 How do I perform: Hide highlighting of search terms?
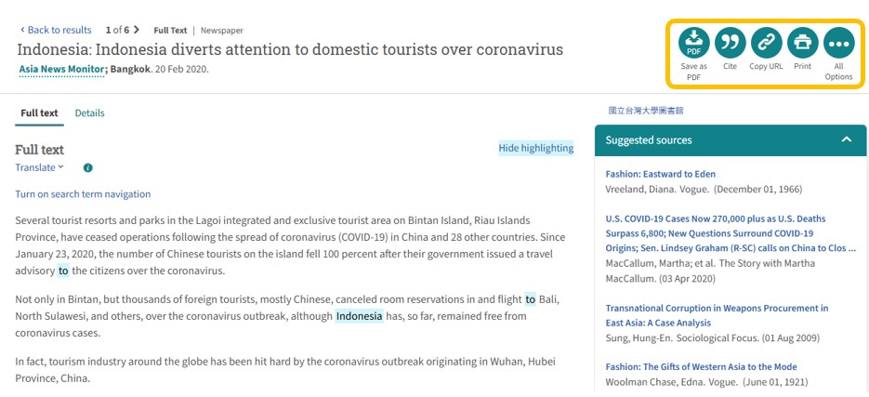535,148
